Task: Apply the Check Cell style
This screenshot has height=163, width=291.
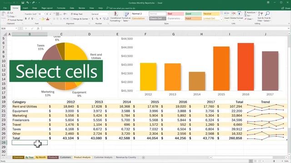Action: click(157, 19)
